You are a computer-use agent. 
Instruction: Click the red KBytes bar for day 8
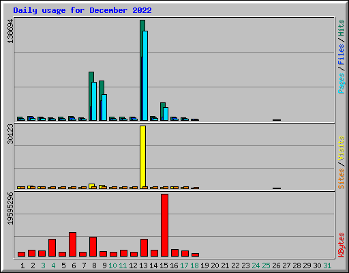click(93, 247)
